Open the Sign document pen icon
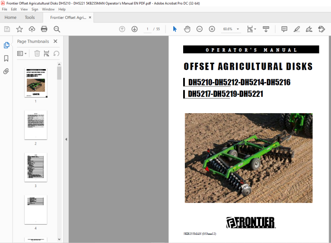This screenshot has height=243, width=331. point(309,29)
